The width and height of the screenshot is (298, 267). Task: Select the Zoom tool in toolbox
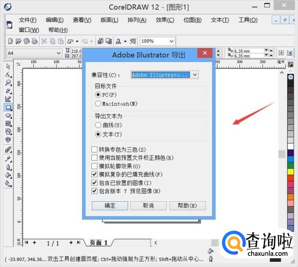pos(8,83)
